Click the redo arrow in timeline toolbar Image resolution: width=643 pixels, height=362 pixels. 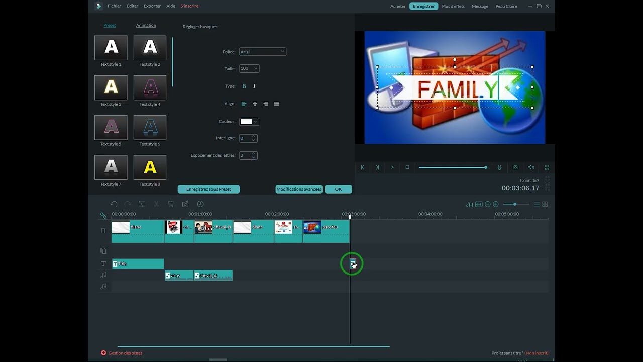[x=128, y=204]
